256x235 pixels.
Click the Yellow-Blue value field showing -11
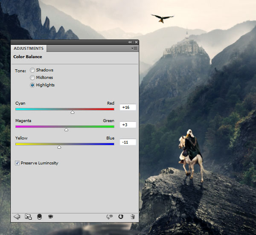[x=128, y=142]
